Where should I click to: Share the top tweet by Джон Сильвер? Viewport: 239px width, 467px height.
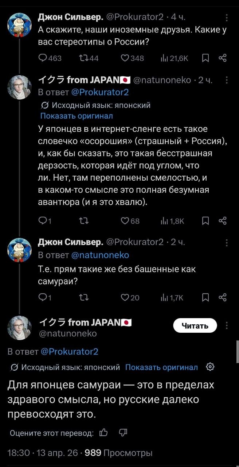point(223,58)
